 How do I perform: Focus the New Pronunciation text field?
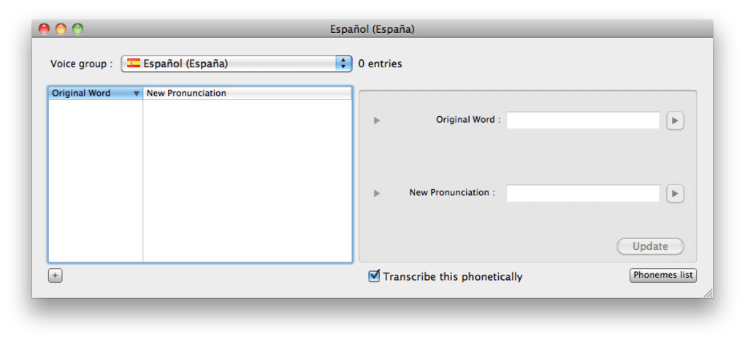pos(583,194)
